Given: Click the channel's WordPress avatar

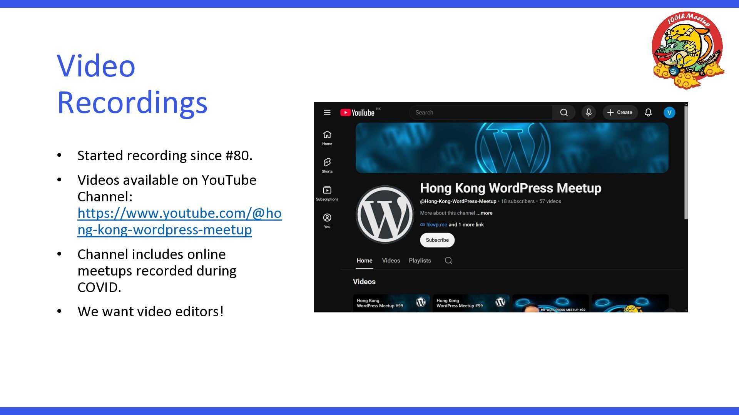Looking at the screenshot, I should 385,214.
